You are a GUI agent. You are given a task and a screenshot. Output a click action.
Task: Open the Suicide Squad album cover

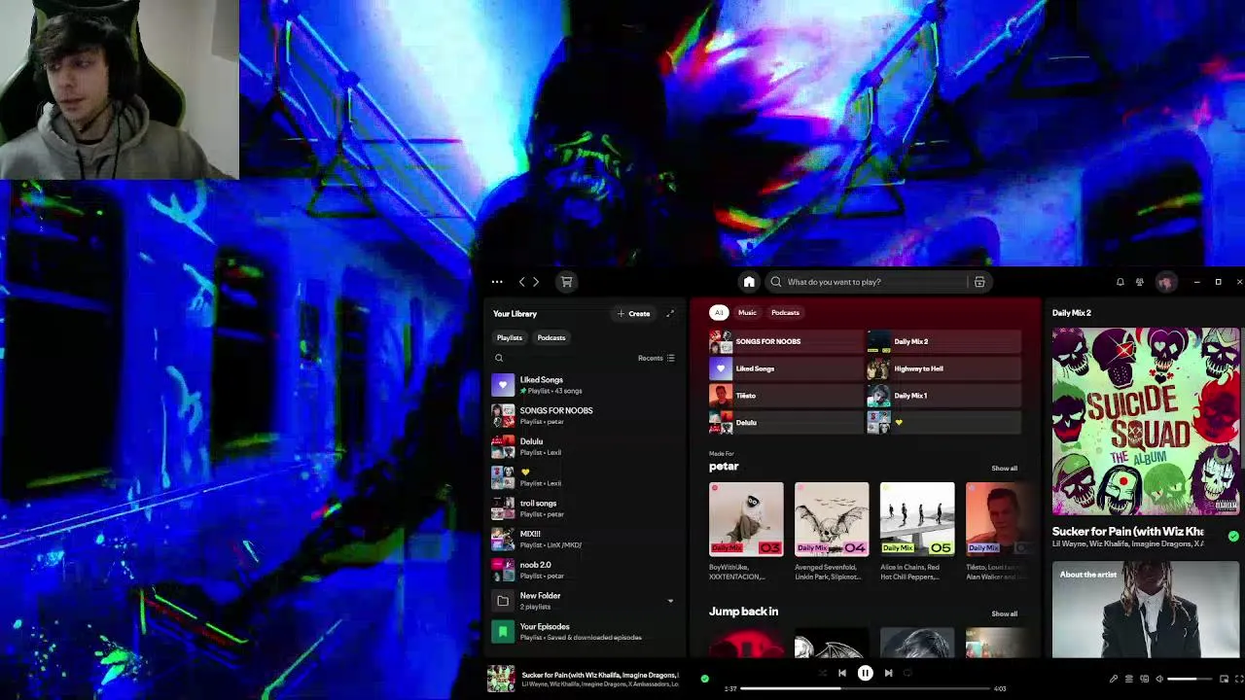(x=1147, y=421)
